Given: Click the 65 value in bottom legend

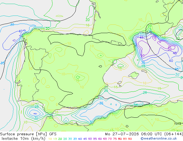Looking at the screenshot, I should 105,139.
